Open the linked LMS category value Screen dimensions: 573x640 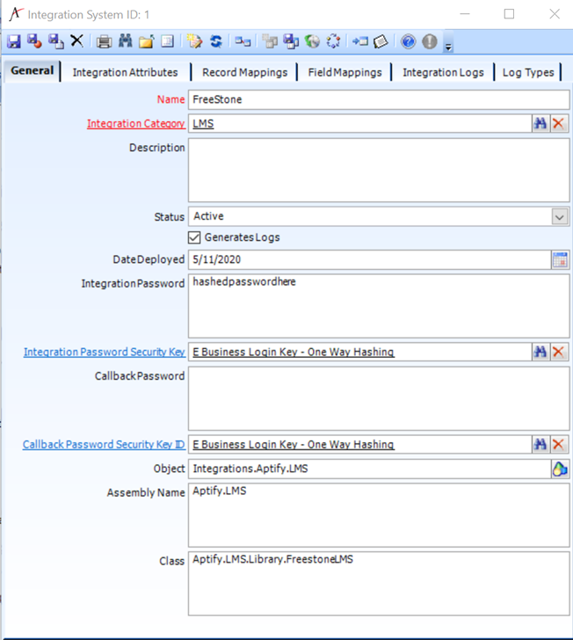[x=203, y=124]
